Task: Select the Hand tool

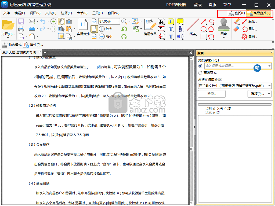Action: click(x=61, y=21)
